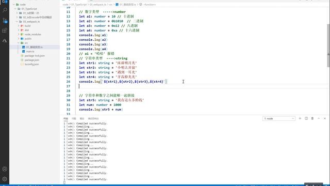Open the Accounts menu icon
Screen dimensions: 330x186
5,169
